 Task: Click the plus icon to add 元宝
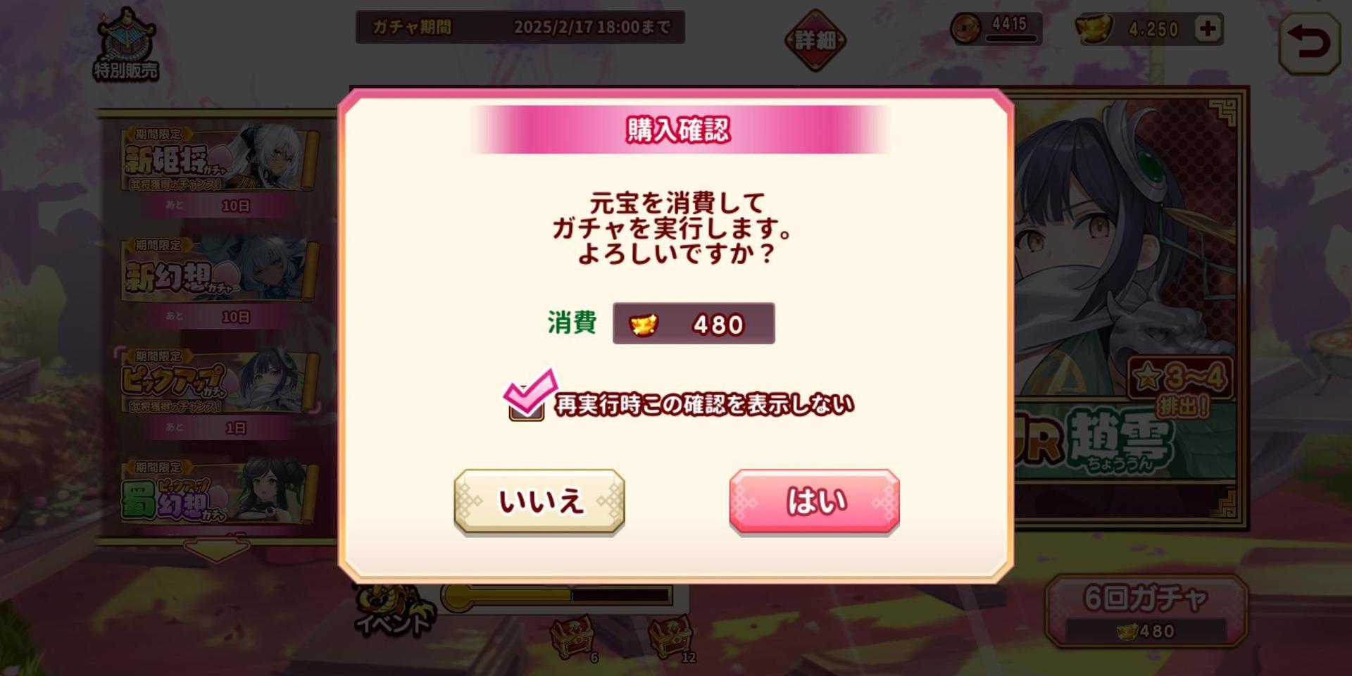point(1208,29)
